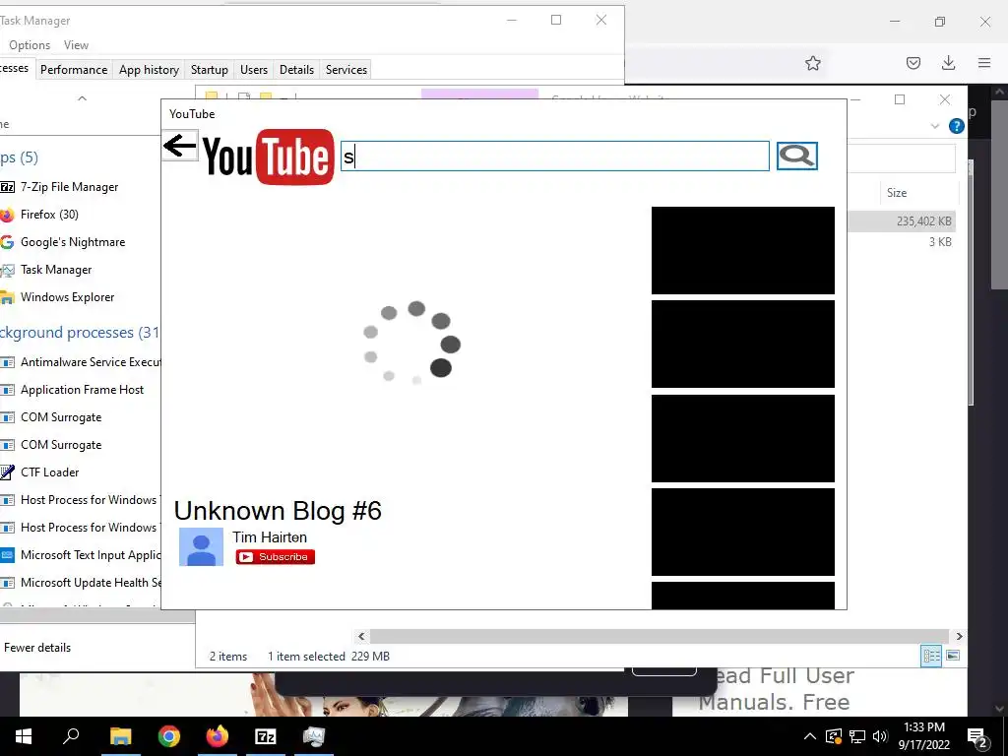This screenshot has height=756, width=1008.
Task: Open File Explorer from the taskbar
Action: click(x=120, y=736)
